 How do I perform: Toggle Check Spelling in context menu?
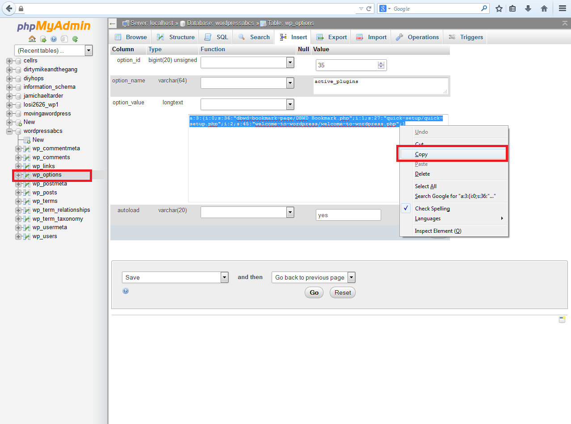(432, 209)
